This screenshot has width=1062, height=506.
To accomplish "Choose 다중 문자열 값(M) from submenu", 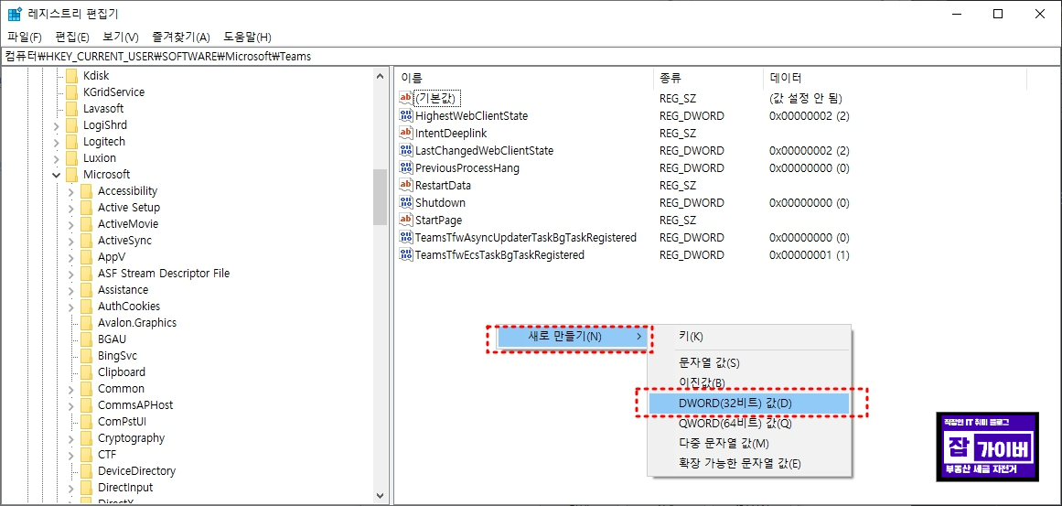I will [748, 444].
